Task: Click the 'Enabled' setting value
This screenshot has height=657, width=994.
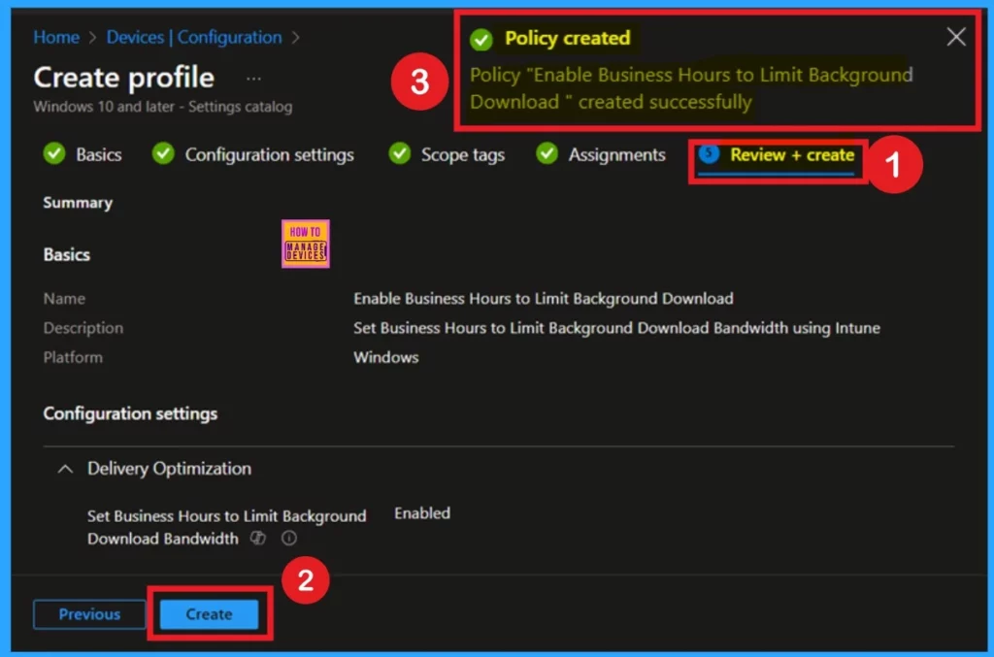Action: 422,513
